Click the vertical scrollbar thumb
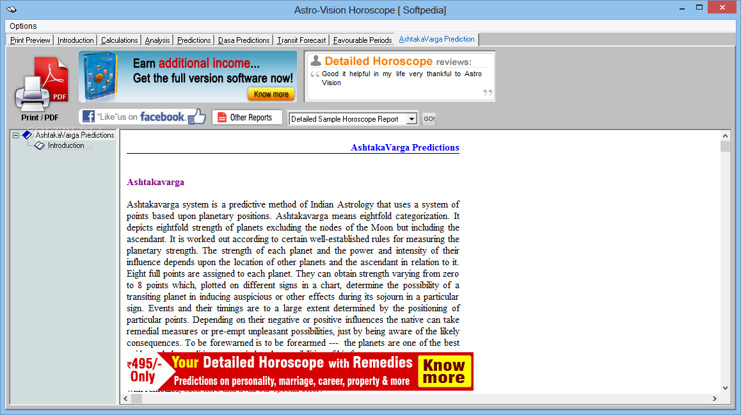The width and height of the screenshot is (741, 415). [726, 146]
